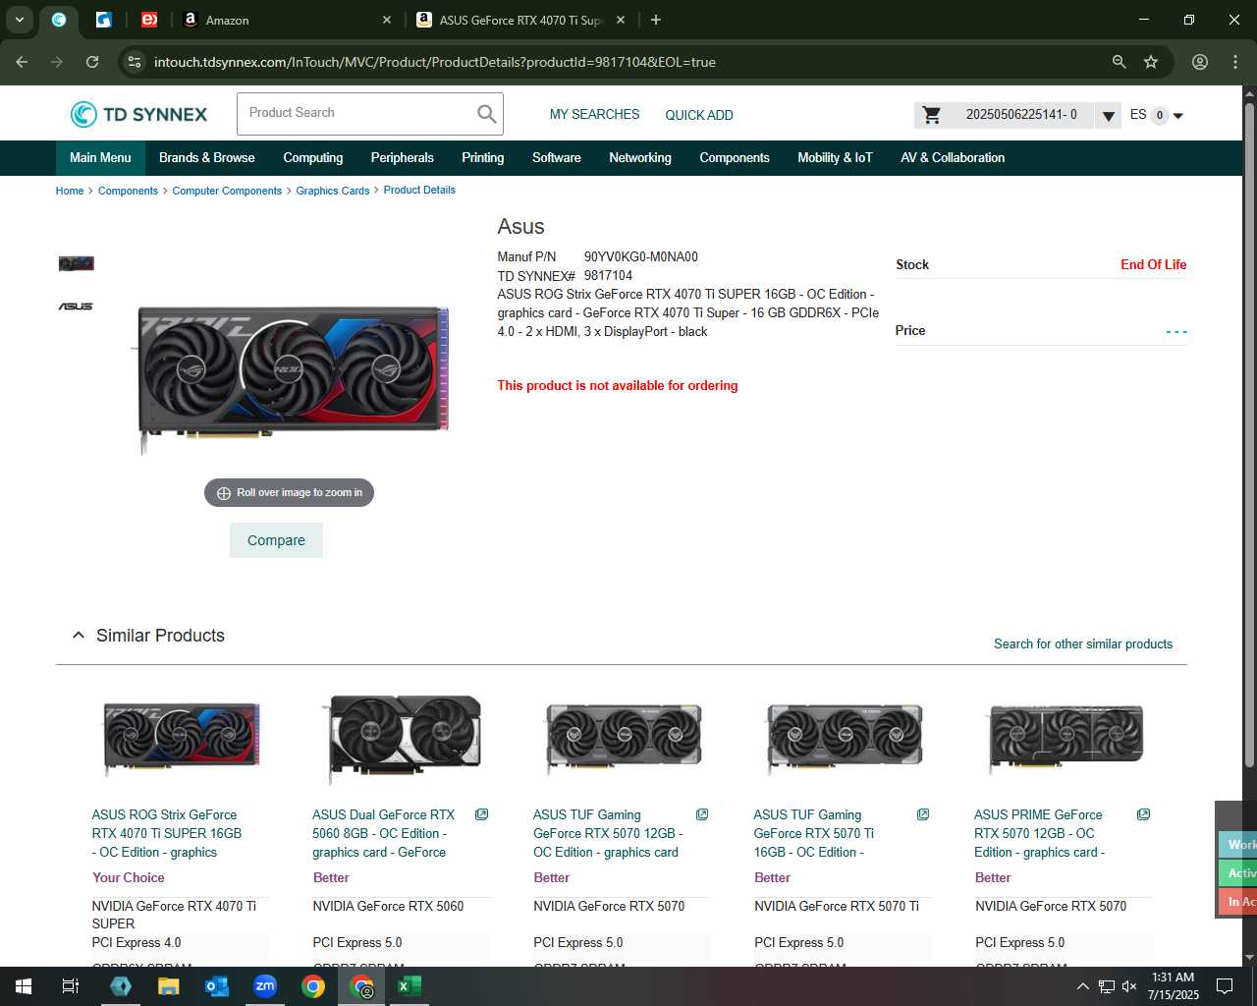The image size is (1257, 1006).
Task: Click Search for other similar products
Action: [x=1083, y=644]
